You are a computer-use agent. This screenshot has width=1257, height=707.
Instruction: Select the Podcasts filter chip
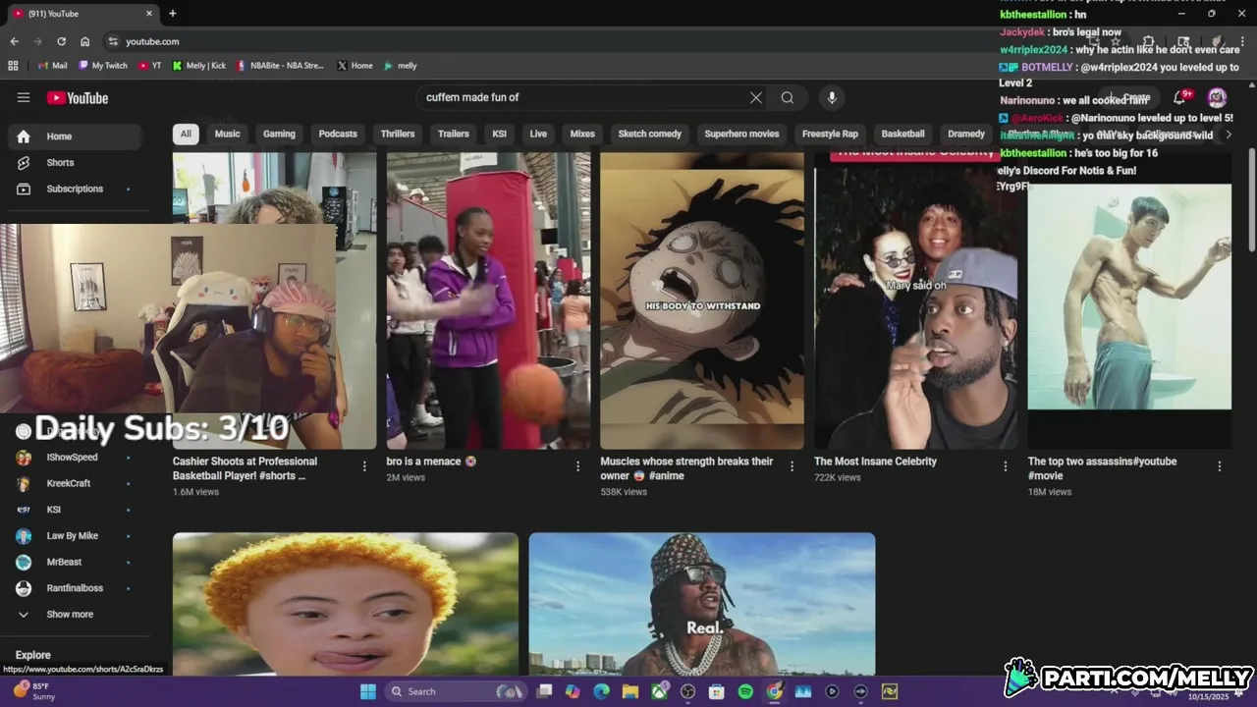point(338,134)
